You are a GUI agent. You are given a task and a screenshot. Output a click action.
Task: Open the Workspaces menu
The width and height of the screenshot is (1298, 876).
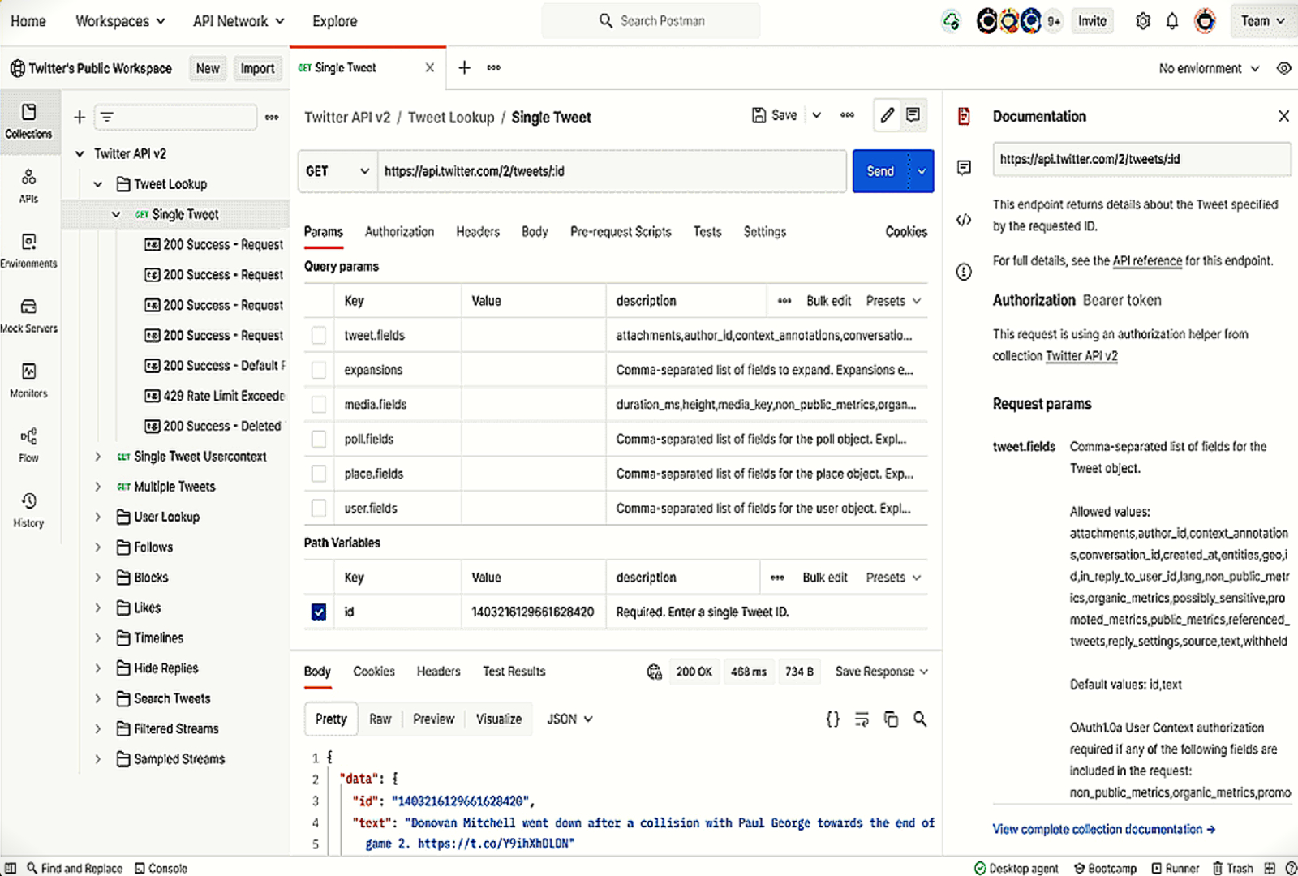point(120,21)
